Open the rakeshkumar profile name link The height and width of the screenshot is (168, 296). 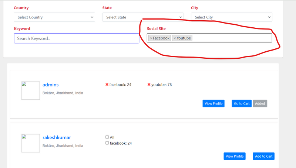coord(57,138)
